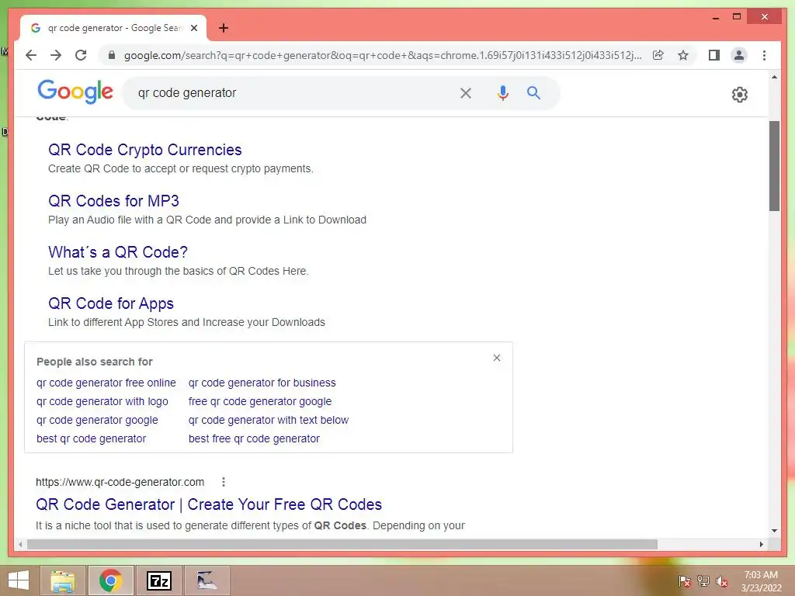Image resolution: width=795 pixels, height=596 pixels.
Task: Open Action Center flag icon
Action: click(x=685, y=581)
